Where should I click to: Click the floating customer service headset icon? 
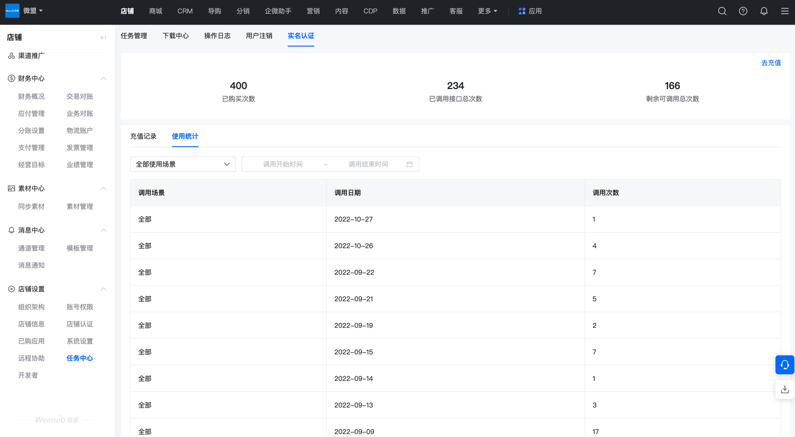[x=785, y=365]
